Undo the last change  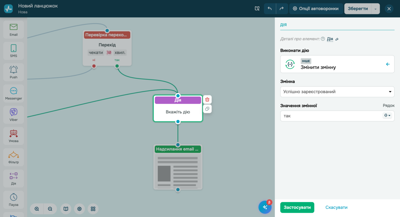(x=270, y=9)
